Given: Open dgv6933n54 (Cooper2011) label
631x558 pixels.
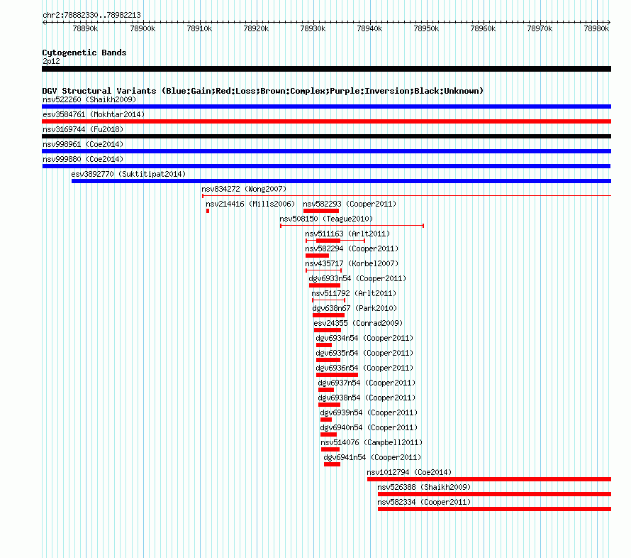Looking at the screenshot, I should [x=357, y=278].
